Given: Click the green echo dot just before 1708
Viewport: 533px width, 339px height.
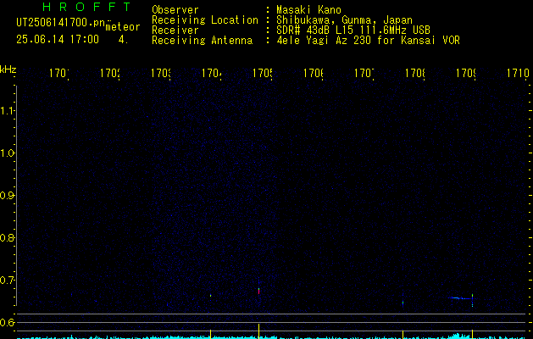Looking at the screenshot, I should click(x=403, y=303).
